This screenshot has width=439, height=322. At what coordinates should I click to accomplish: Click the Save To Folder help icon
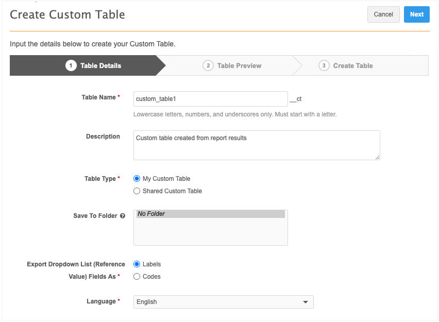(x=123, y=216)
